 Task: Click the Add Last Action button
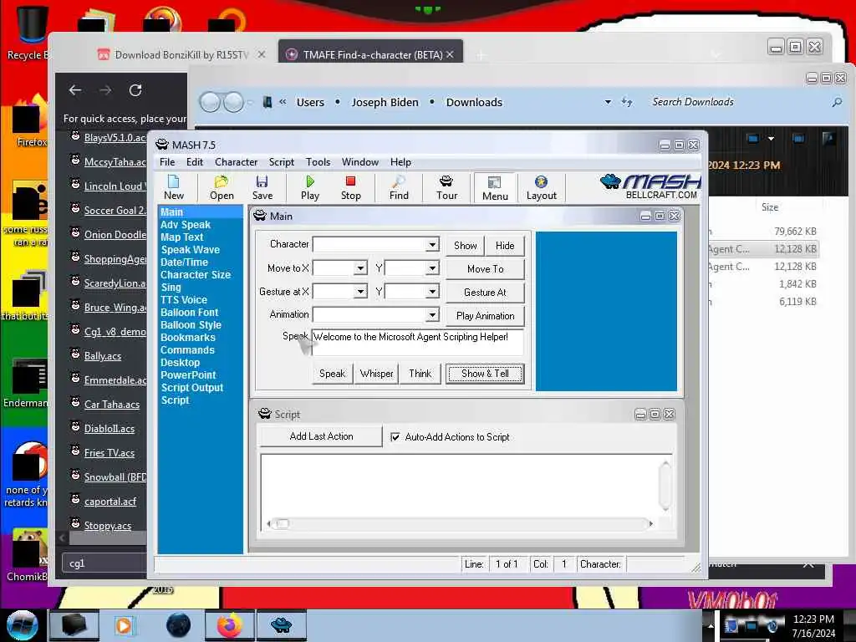pyautogui.click(x=321, y=436)
